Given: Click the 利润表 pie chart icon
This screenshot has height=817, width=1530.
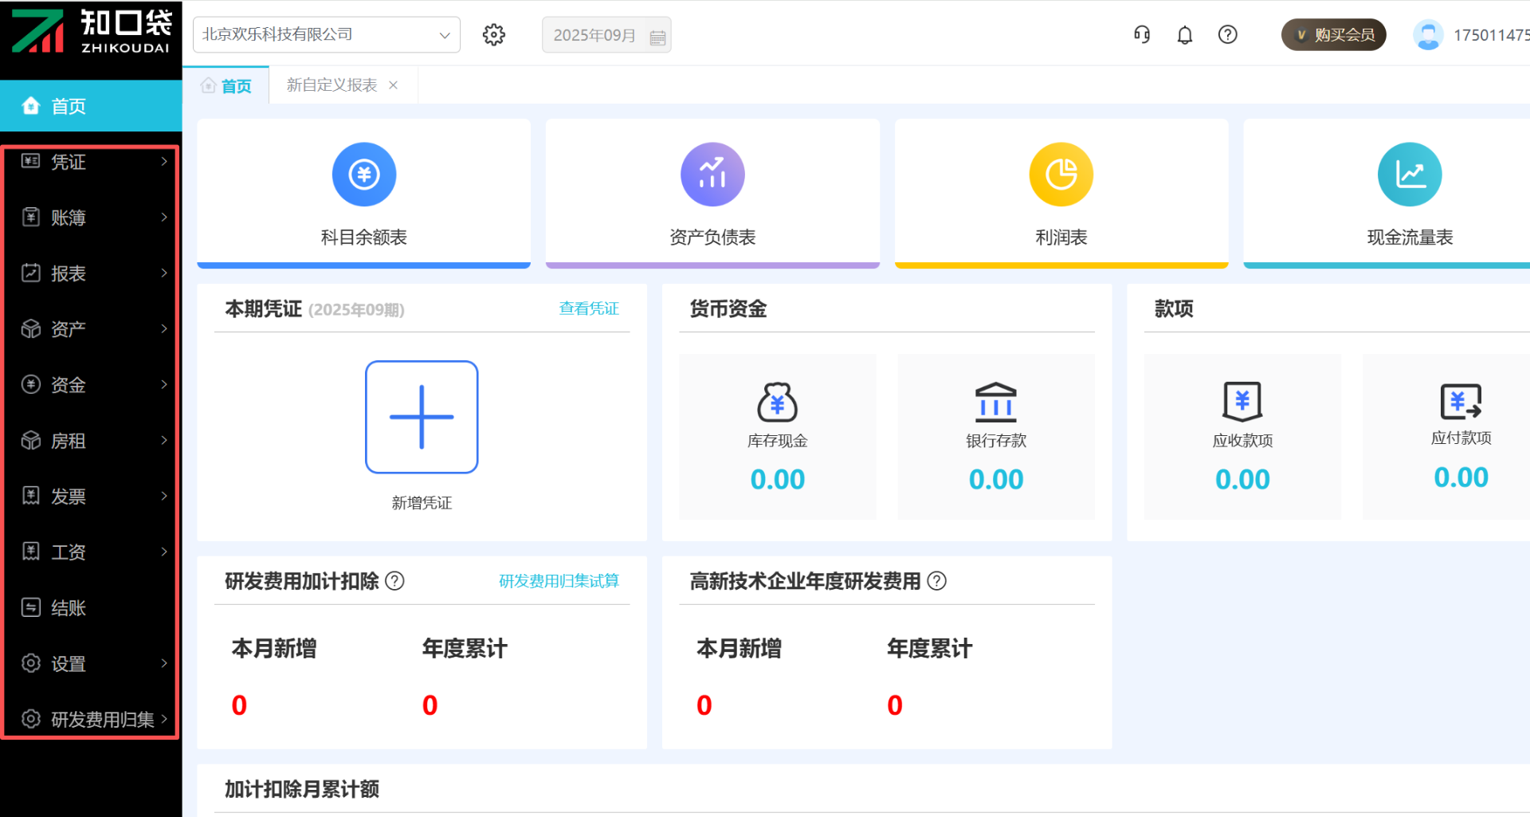Looking at the screenshot, I should 1061,175.
